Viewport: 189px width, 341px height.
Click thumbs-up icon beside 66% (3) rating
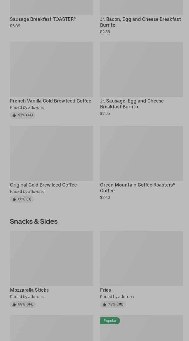(14, 199)
